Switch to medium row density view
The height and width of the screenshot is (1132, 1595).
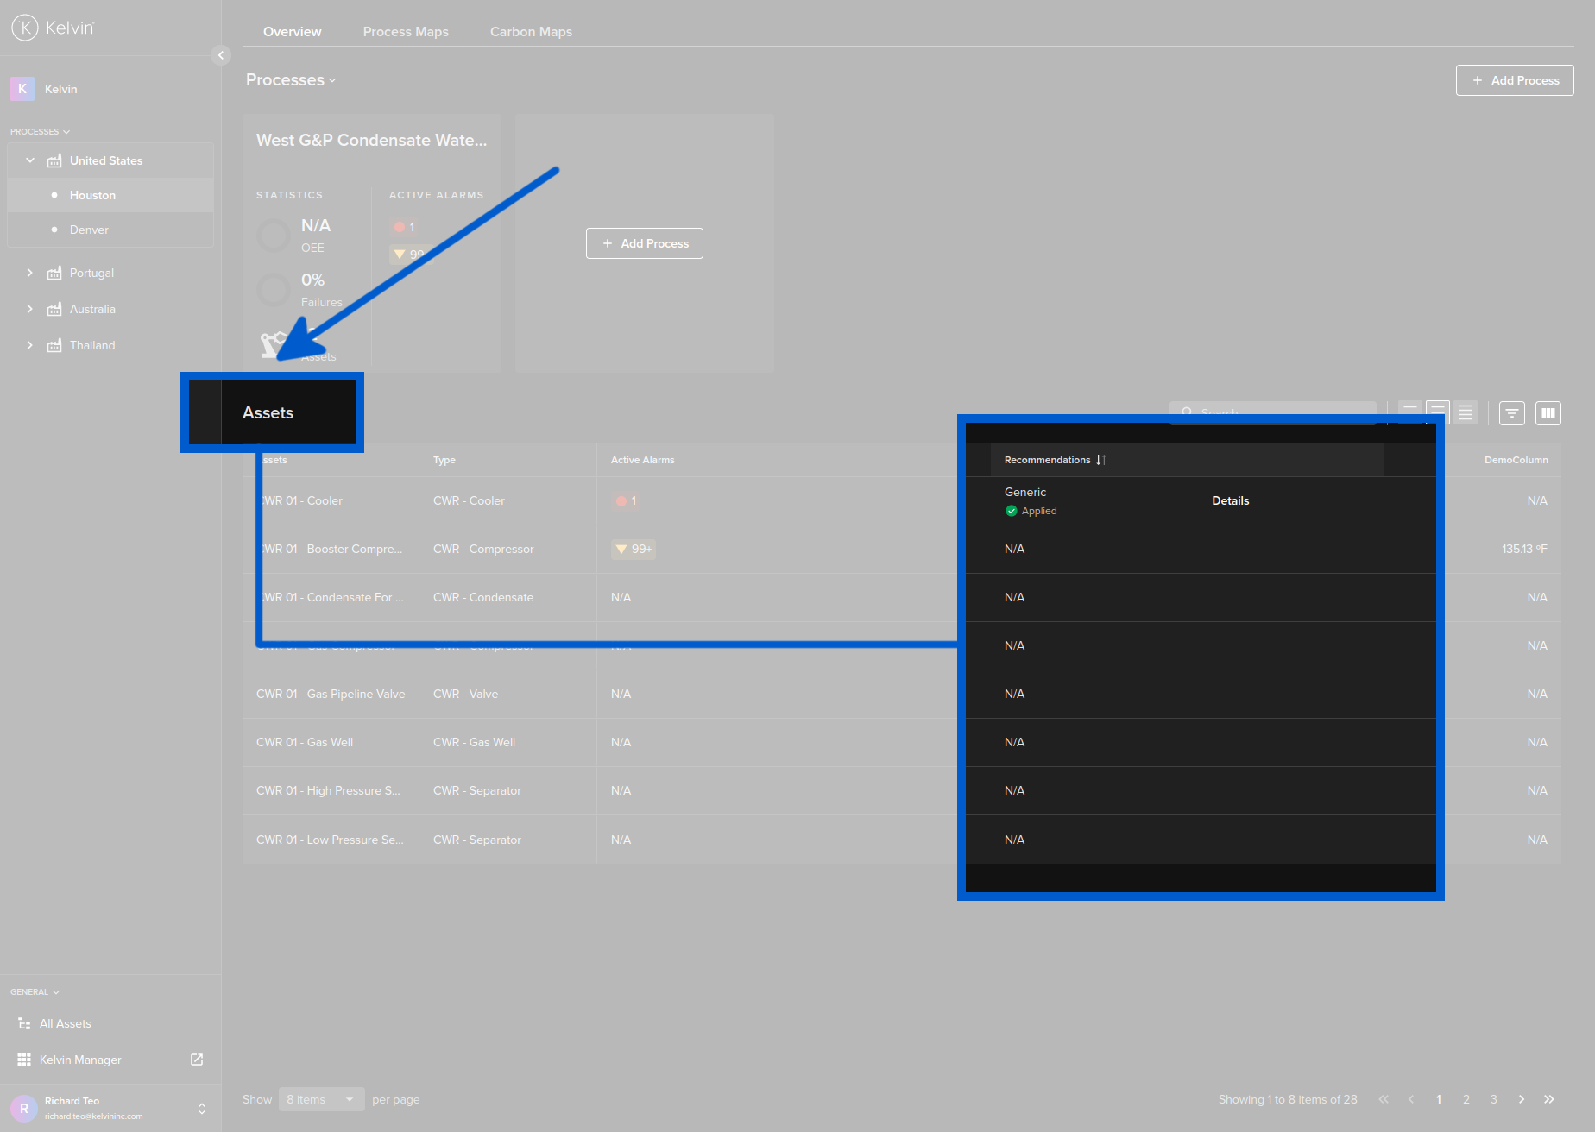coord(1438,412)
